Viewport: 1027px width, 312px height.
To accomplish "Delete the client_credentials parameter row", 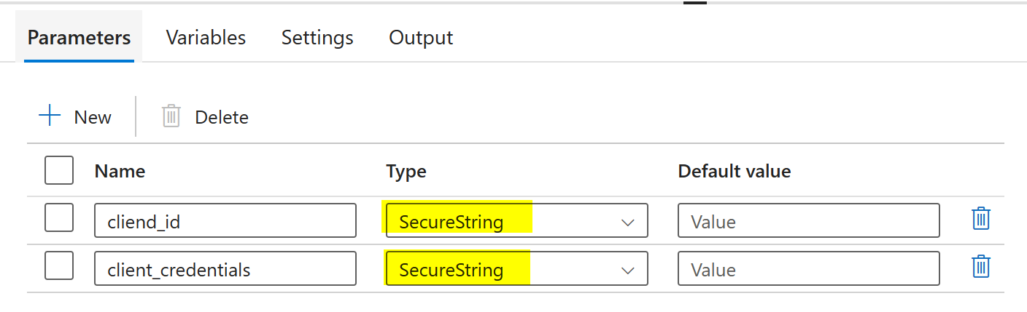I will (x=981, y=267).
